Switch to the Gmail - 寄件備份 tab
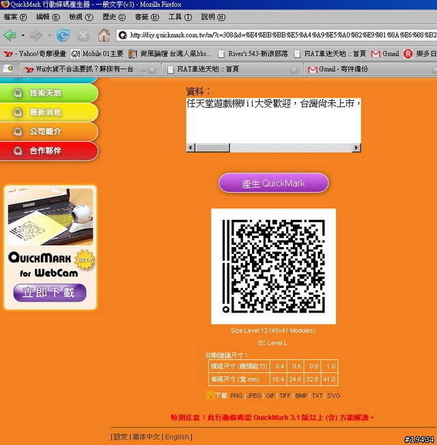 pyautogui.click(x=371, y=69)
